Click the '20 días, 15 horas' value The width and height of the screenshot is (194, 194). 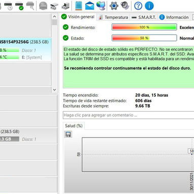point(152,95)
